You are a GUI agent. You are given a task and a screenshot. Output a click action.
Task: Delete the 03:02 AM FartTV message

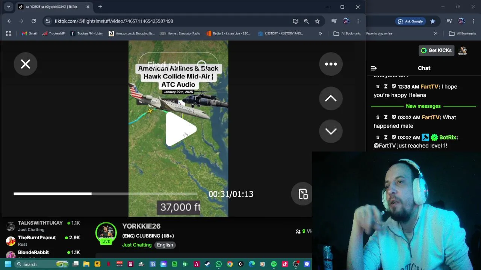click(378, 117)
